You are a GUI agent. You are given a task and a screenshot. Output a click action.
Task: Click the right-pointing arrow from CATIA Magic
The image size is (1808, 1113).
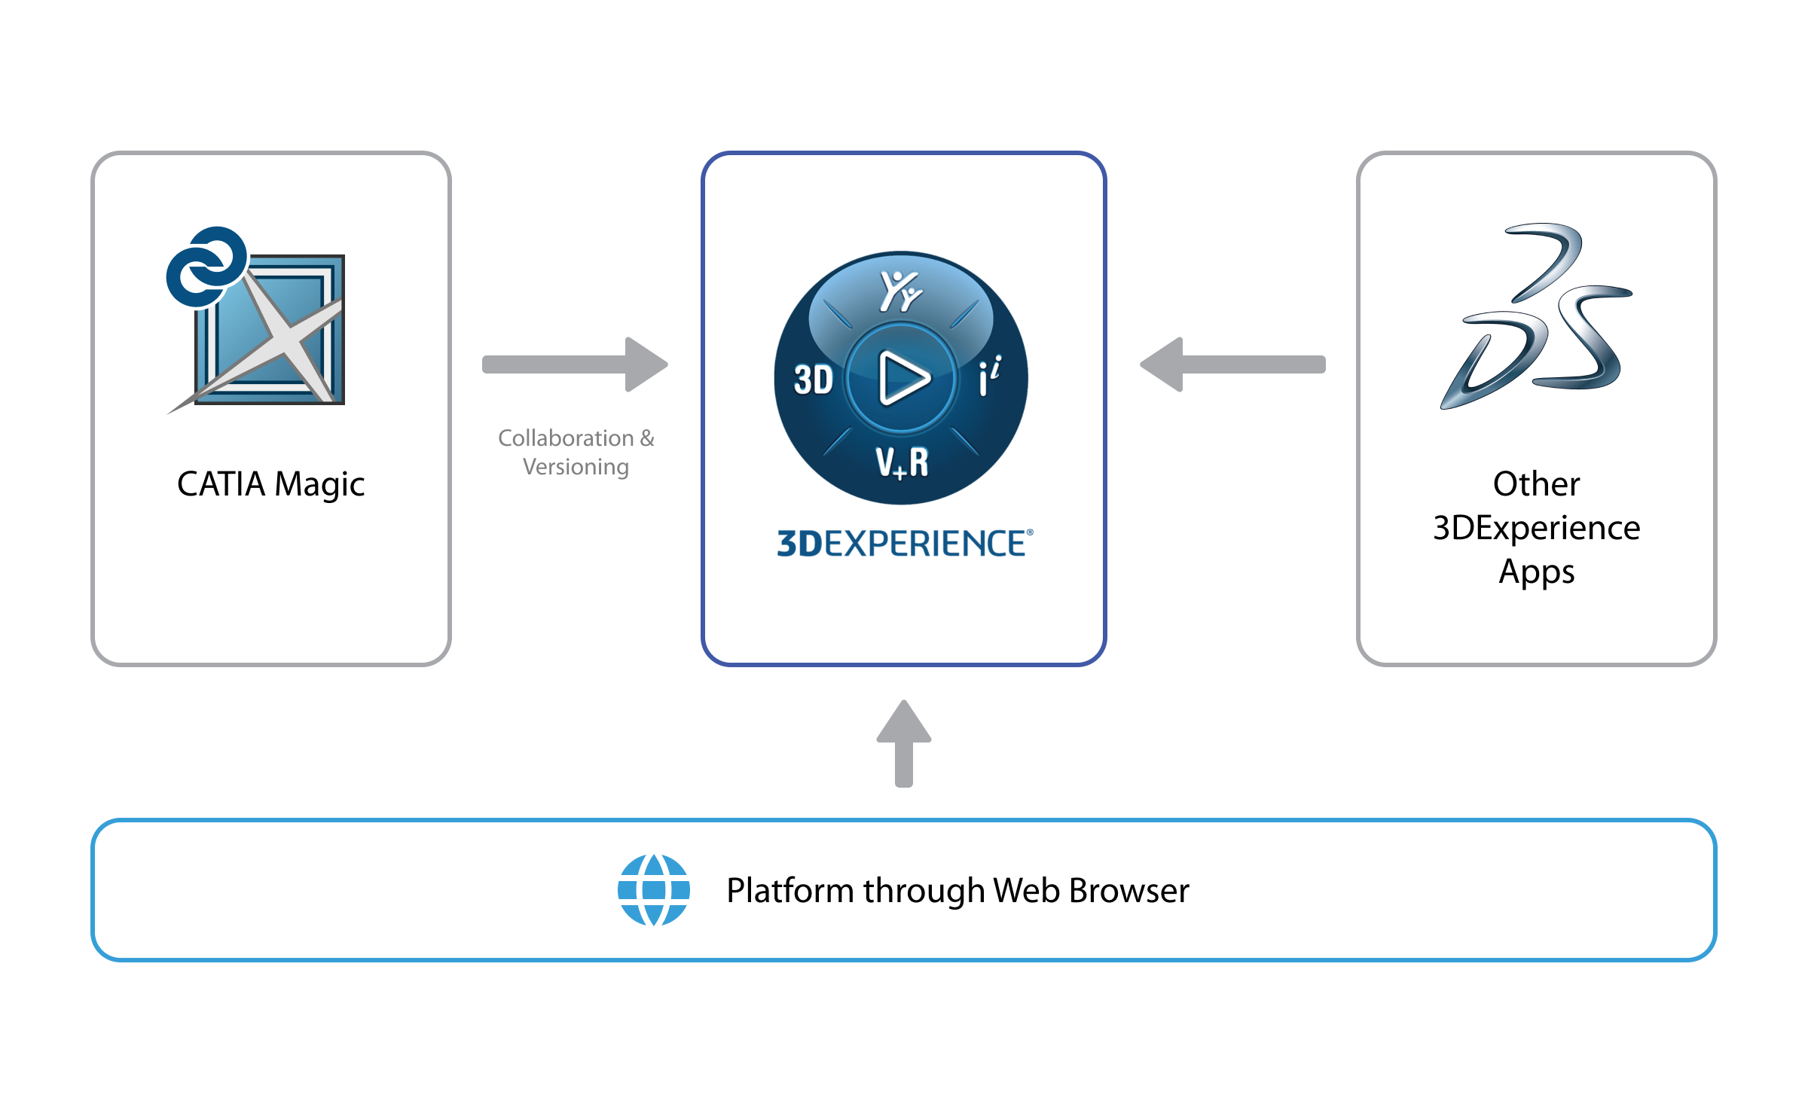coord(576,364)
